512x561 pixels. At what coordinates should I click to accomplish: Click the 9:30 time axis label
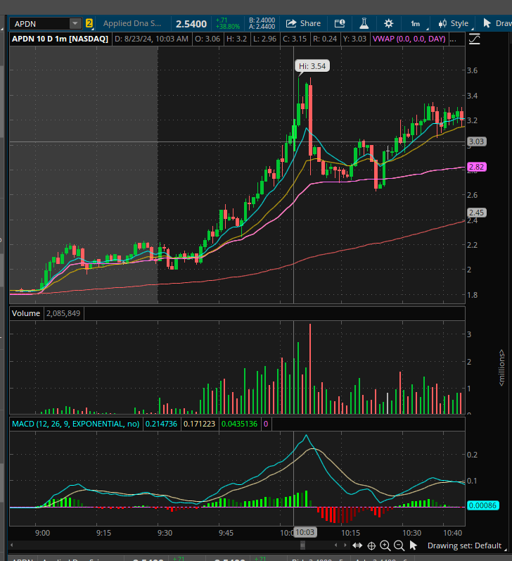(x=165, y=533)
